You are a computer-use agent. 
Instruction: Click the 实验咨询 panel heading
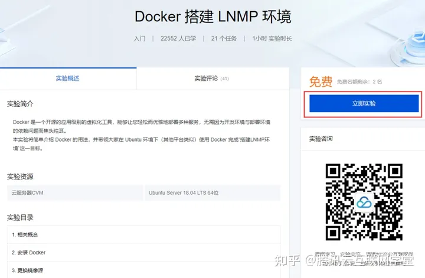[x=321, y=139]
